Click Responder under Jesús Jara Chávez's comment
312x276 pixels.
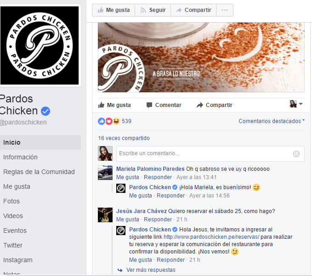[158, 220]
